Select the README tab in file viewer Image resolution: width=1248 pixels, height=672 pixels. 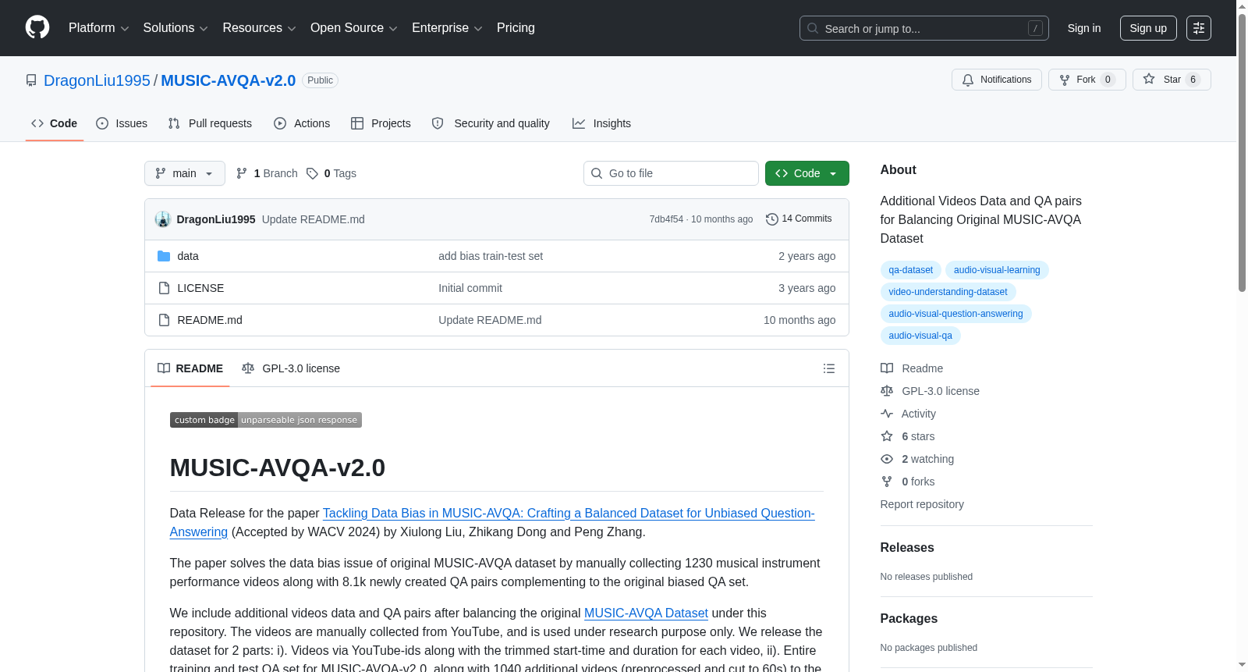[190, 368]
